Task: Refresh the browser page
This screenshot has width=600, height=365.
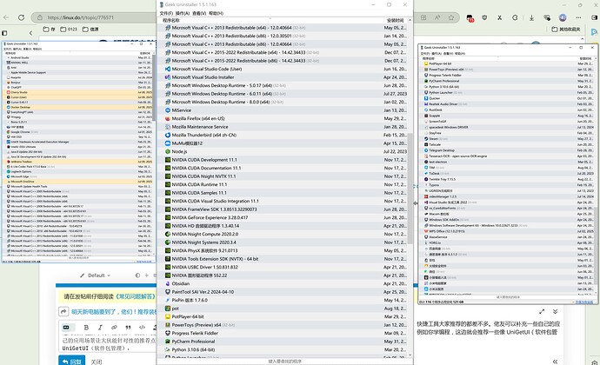Action: [x=22, y=17]
